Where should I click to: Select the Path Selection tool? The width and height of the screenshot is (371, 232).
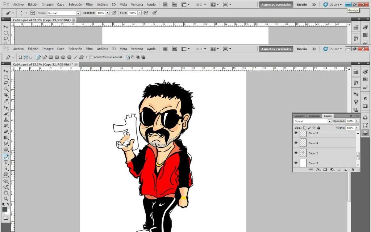(6, 168)
